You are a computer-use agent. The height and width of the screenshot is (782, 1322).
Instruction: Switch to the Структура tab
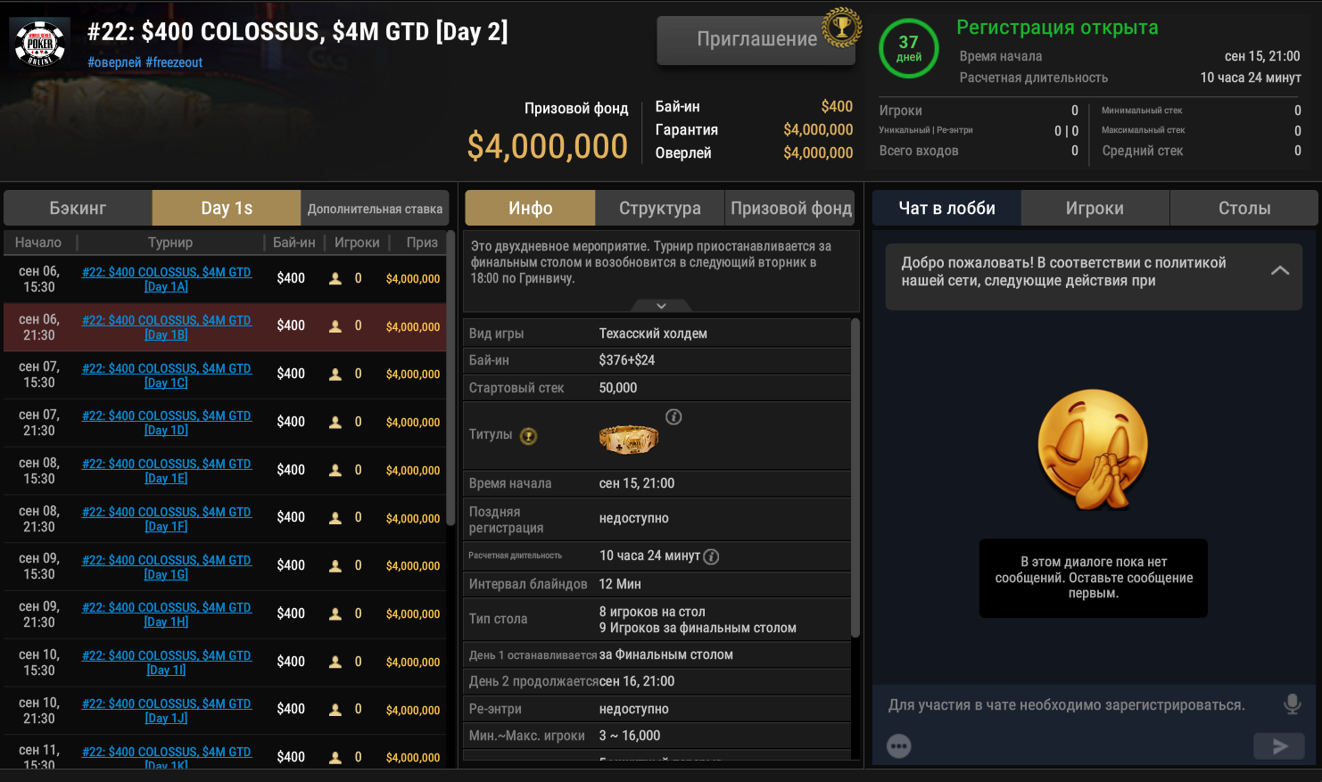coord(660,208)
